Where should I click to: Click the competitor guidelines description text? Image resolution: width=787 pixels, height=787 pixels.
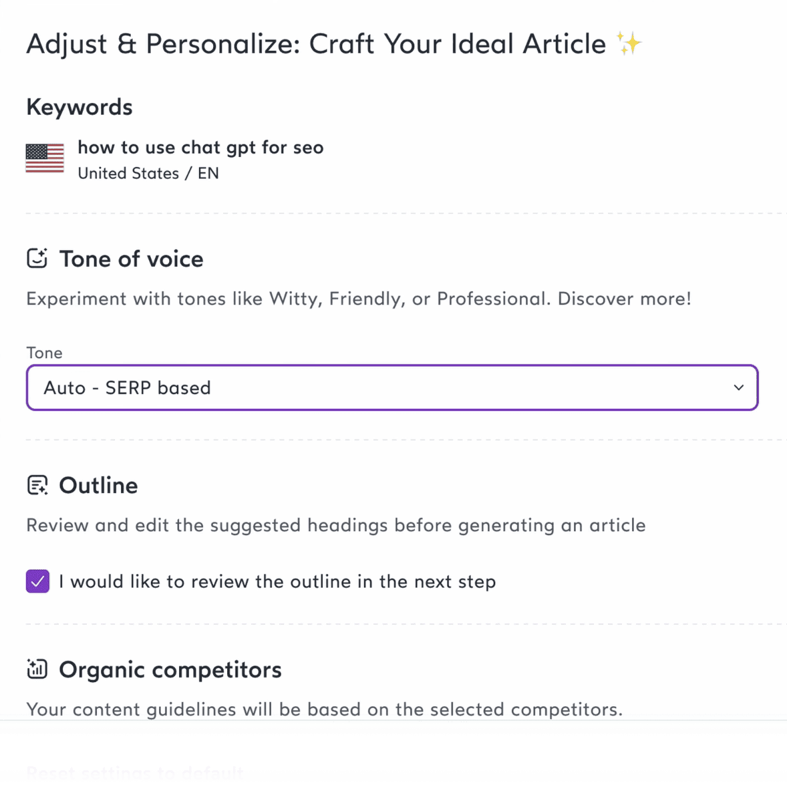click(325, 709)
